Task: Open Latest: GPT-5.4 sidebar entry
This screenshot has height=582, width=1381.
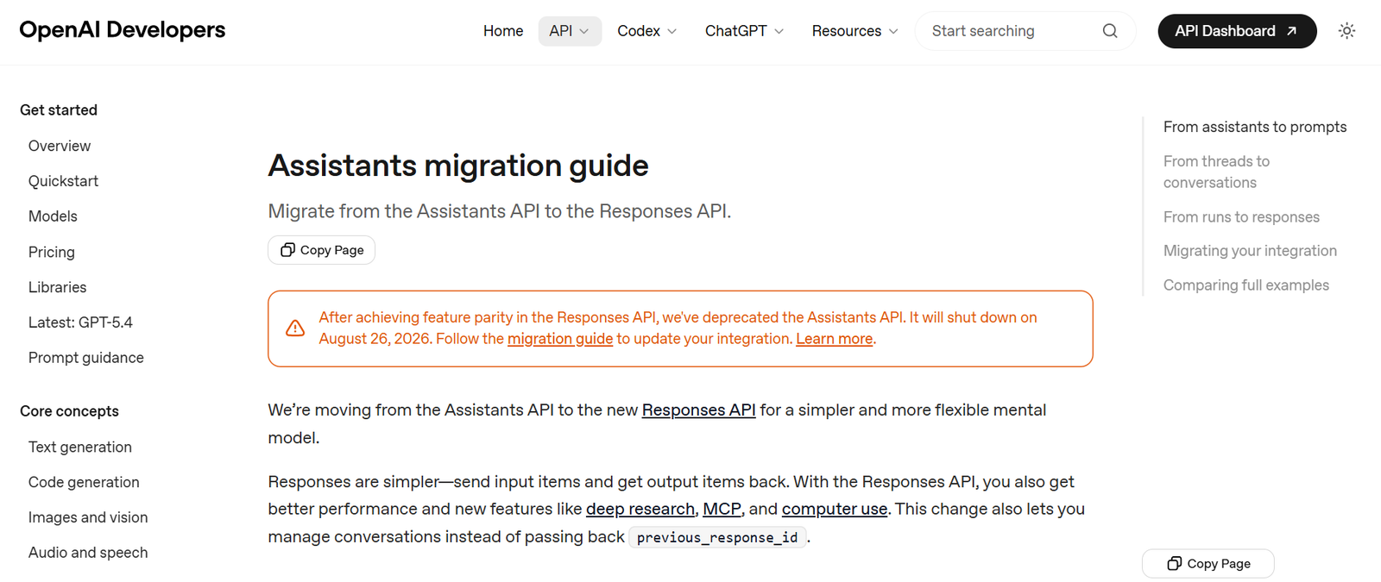Action: click(x=80, y=322)
